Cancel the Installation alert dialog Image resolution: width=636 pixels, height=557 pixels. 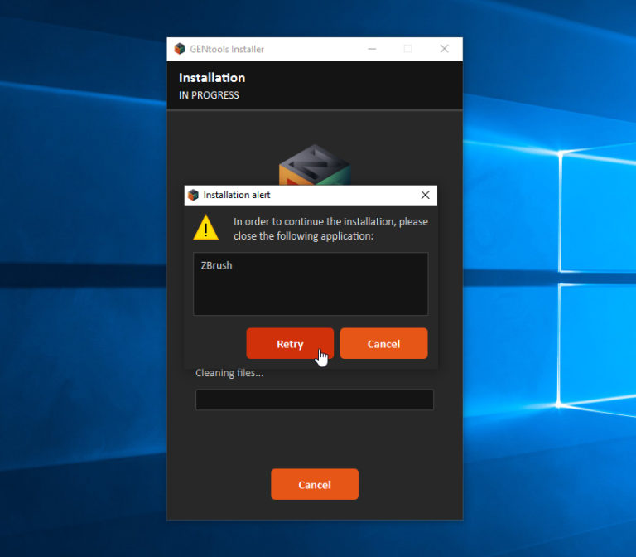[383, 343]
